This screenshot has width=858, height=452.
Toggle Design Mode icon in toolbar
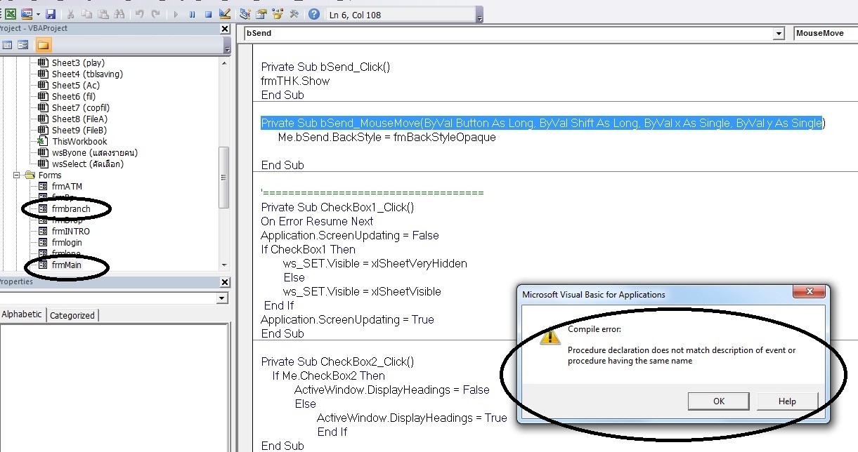click(x=224, y=14)
